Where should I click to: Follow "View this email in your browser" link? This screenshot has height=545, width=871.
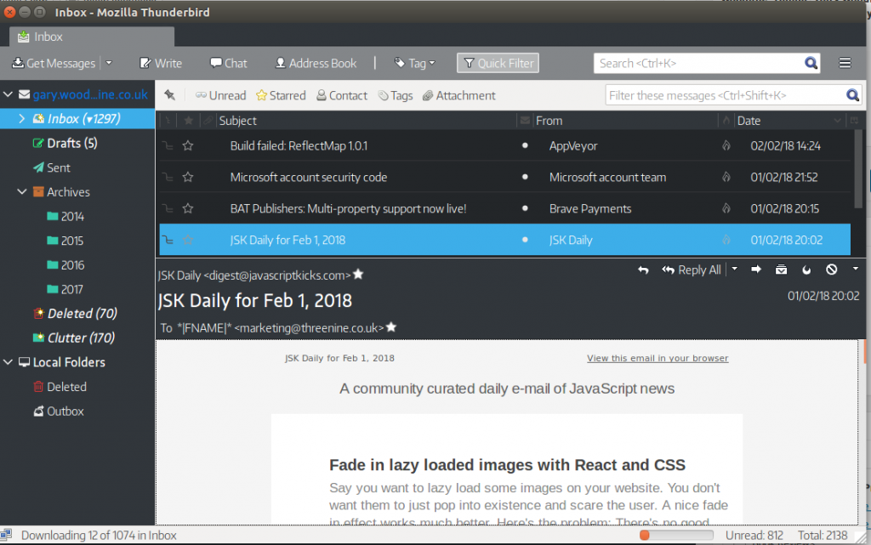[658, 359]
